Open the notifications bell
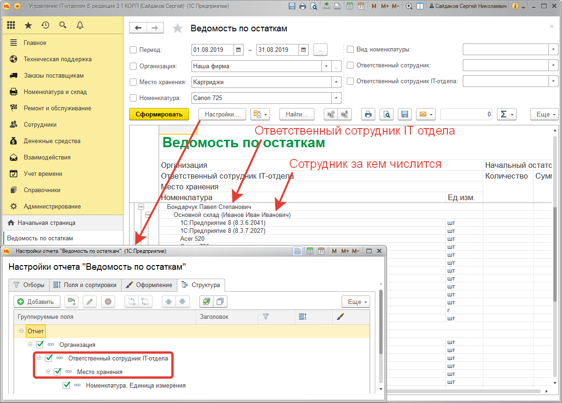This screenshot has width=562, height=403. (x=80, y=25)
